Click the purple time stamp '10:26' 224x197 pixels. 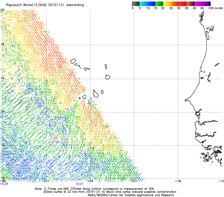(x=4, y=184)
